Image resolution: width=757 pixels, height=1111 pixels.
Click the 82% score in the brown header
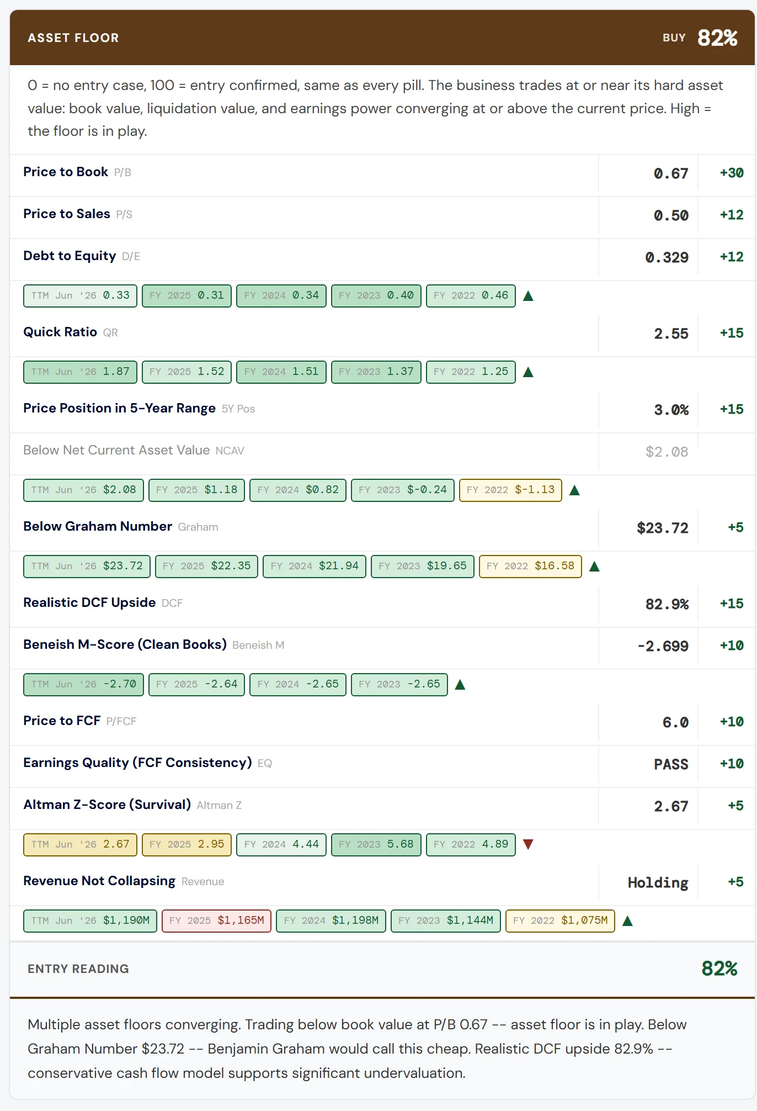click(x=717, y=38)
